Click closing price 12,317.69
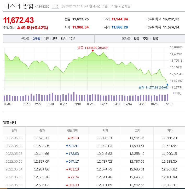 click(x=42, y=161)
